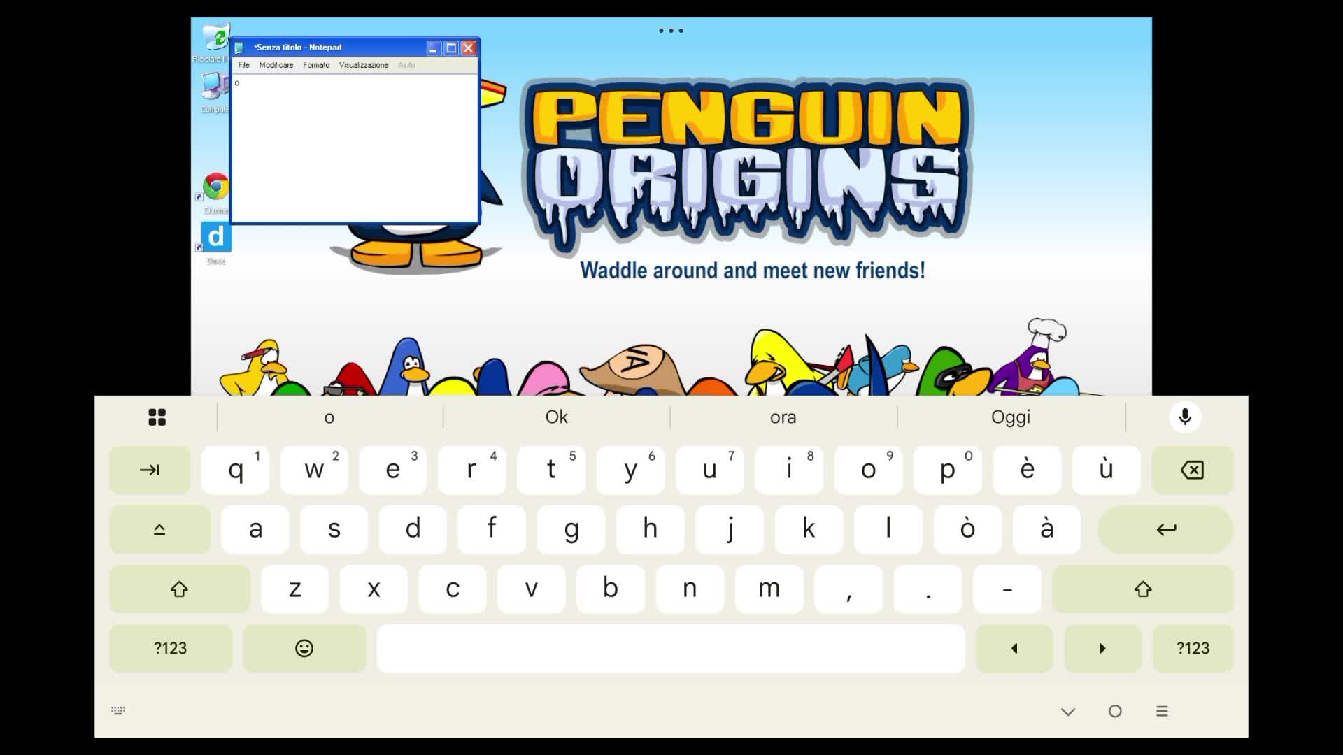Tap the spacebar key
Image resolution: width=1343 pixels, height=755 pixels.
click(671, 648)
